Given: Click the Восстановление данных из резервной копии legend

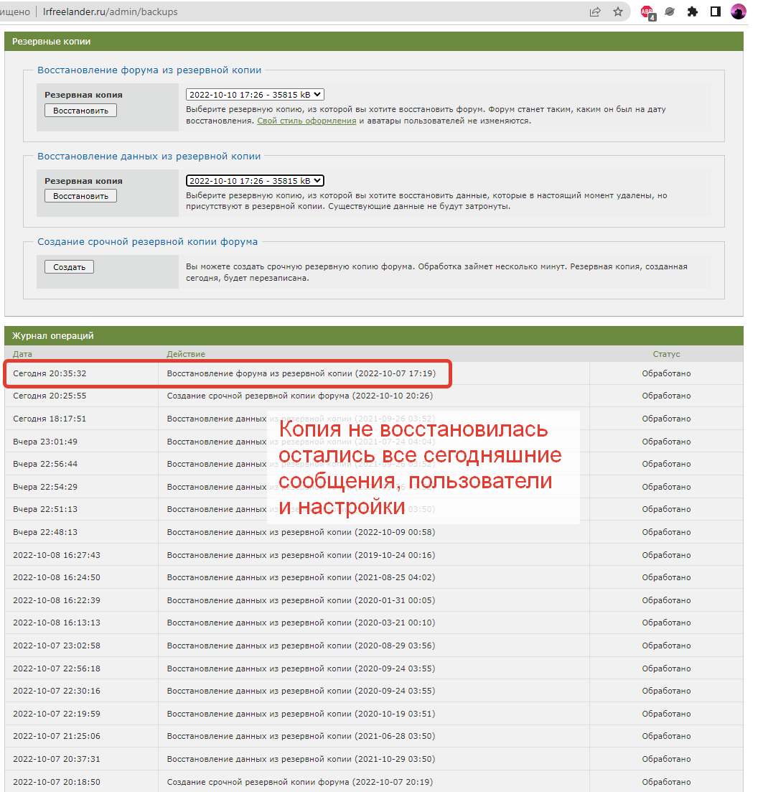Looking at the screenshot, I should pyautogui.click(x=149, y=156).
